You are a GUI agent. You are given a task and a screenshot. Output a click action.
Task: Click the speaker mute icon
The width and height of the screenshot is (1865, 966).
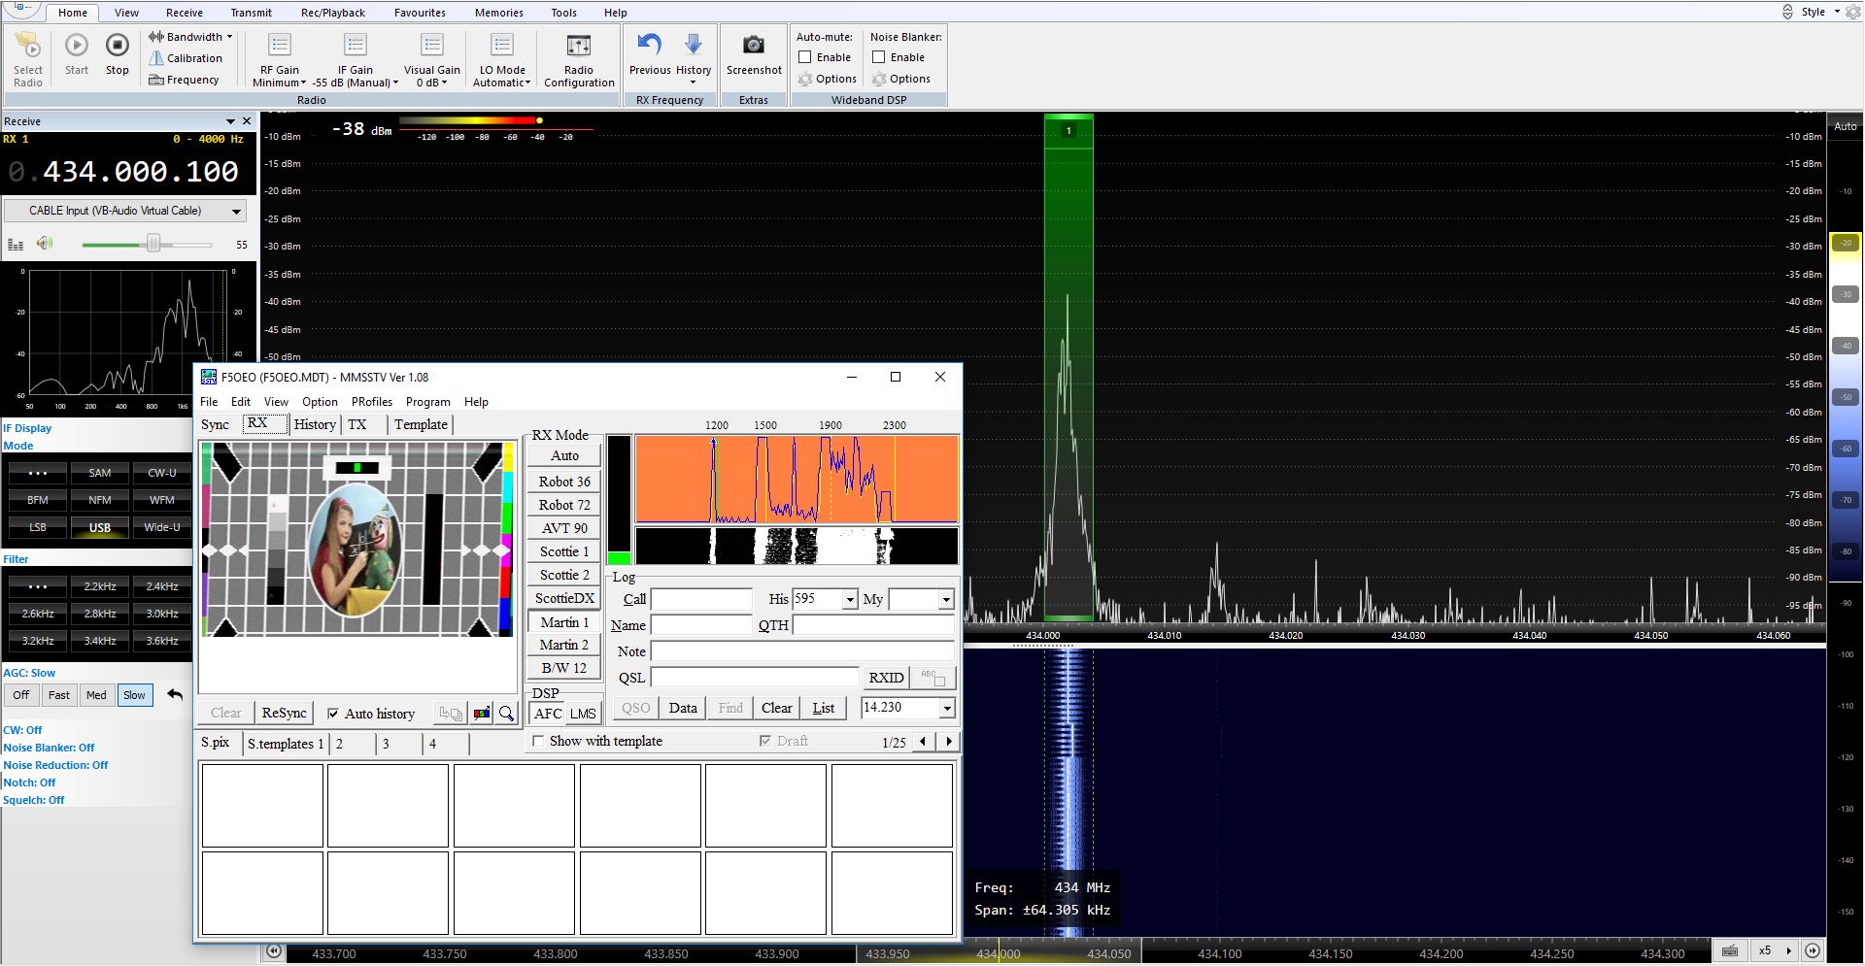coord(45,244)
